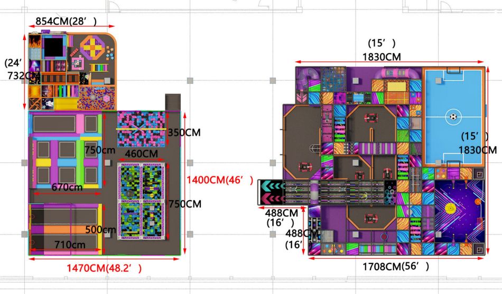
Task: Select the 460CM width label
Action: point(141,153)
